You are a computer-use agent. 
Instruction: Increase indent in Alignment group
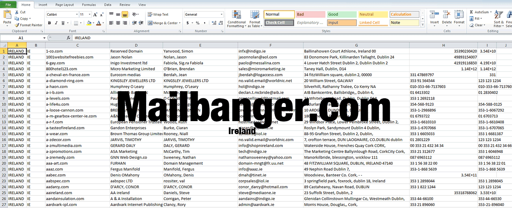coord(142,23)
